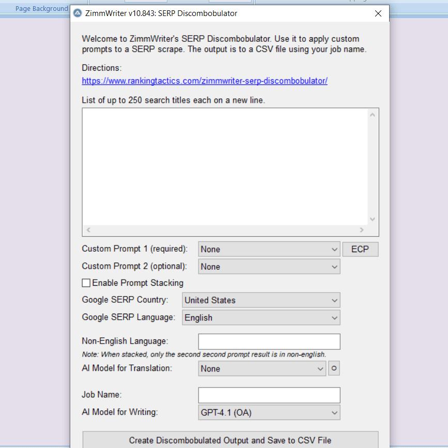The image size is (448, 448).
Task: Click inside the Job Name field
Action: [x=269, y=395]
